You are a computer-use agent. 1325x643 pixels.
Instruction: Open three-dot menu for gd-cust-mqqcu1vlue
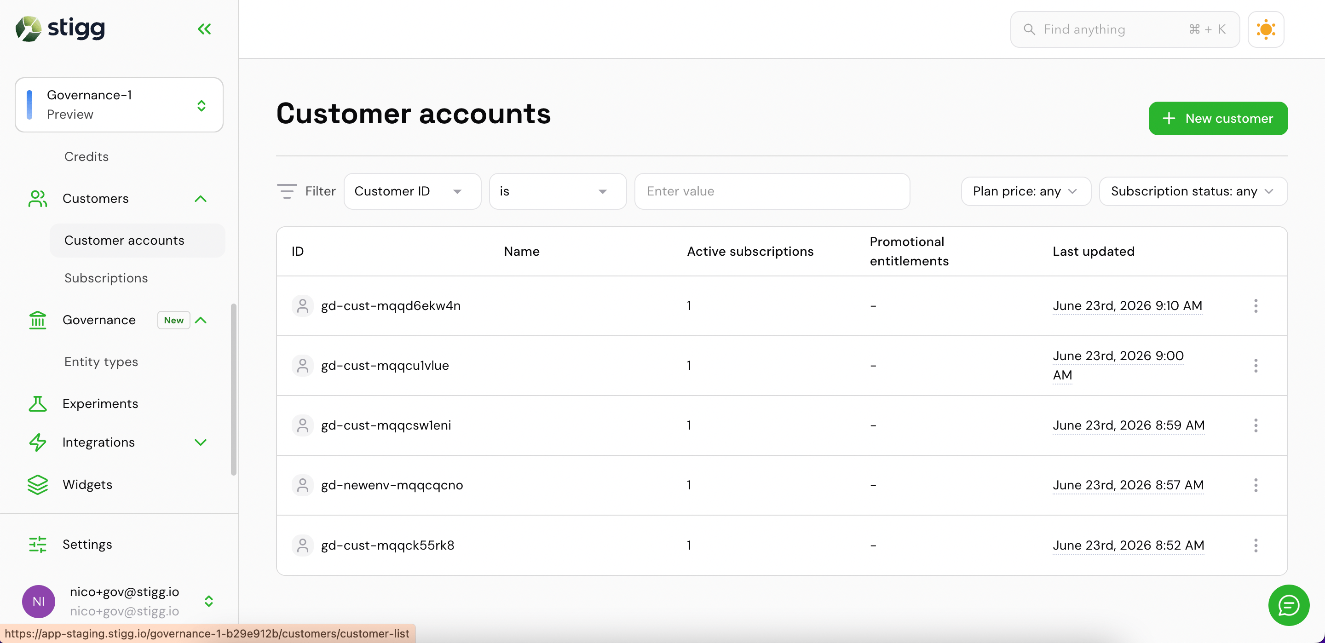point(1256,365)
